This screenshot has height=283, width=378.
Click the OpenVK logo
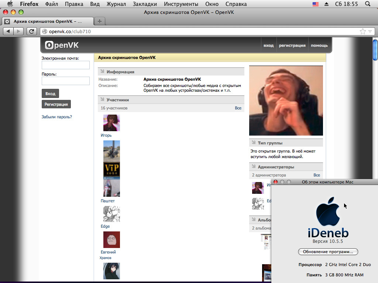62,45
